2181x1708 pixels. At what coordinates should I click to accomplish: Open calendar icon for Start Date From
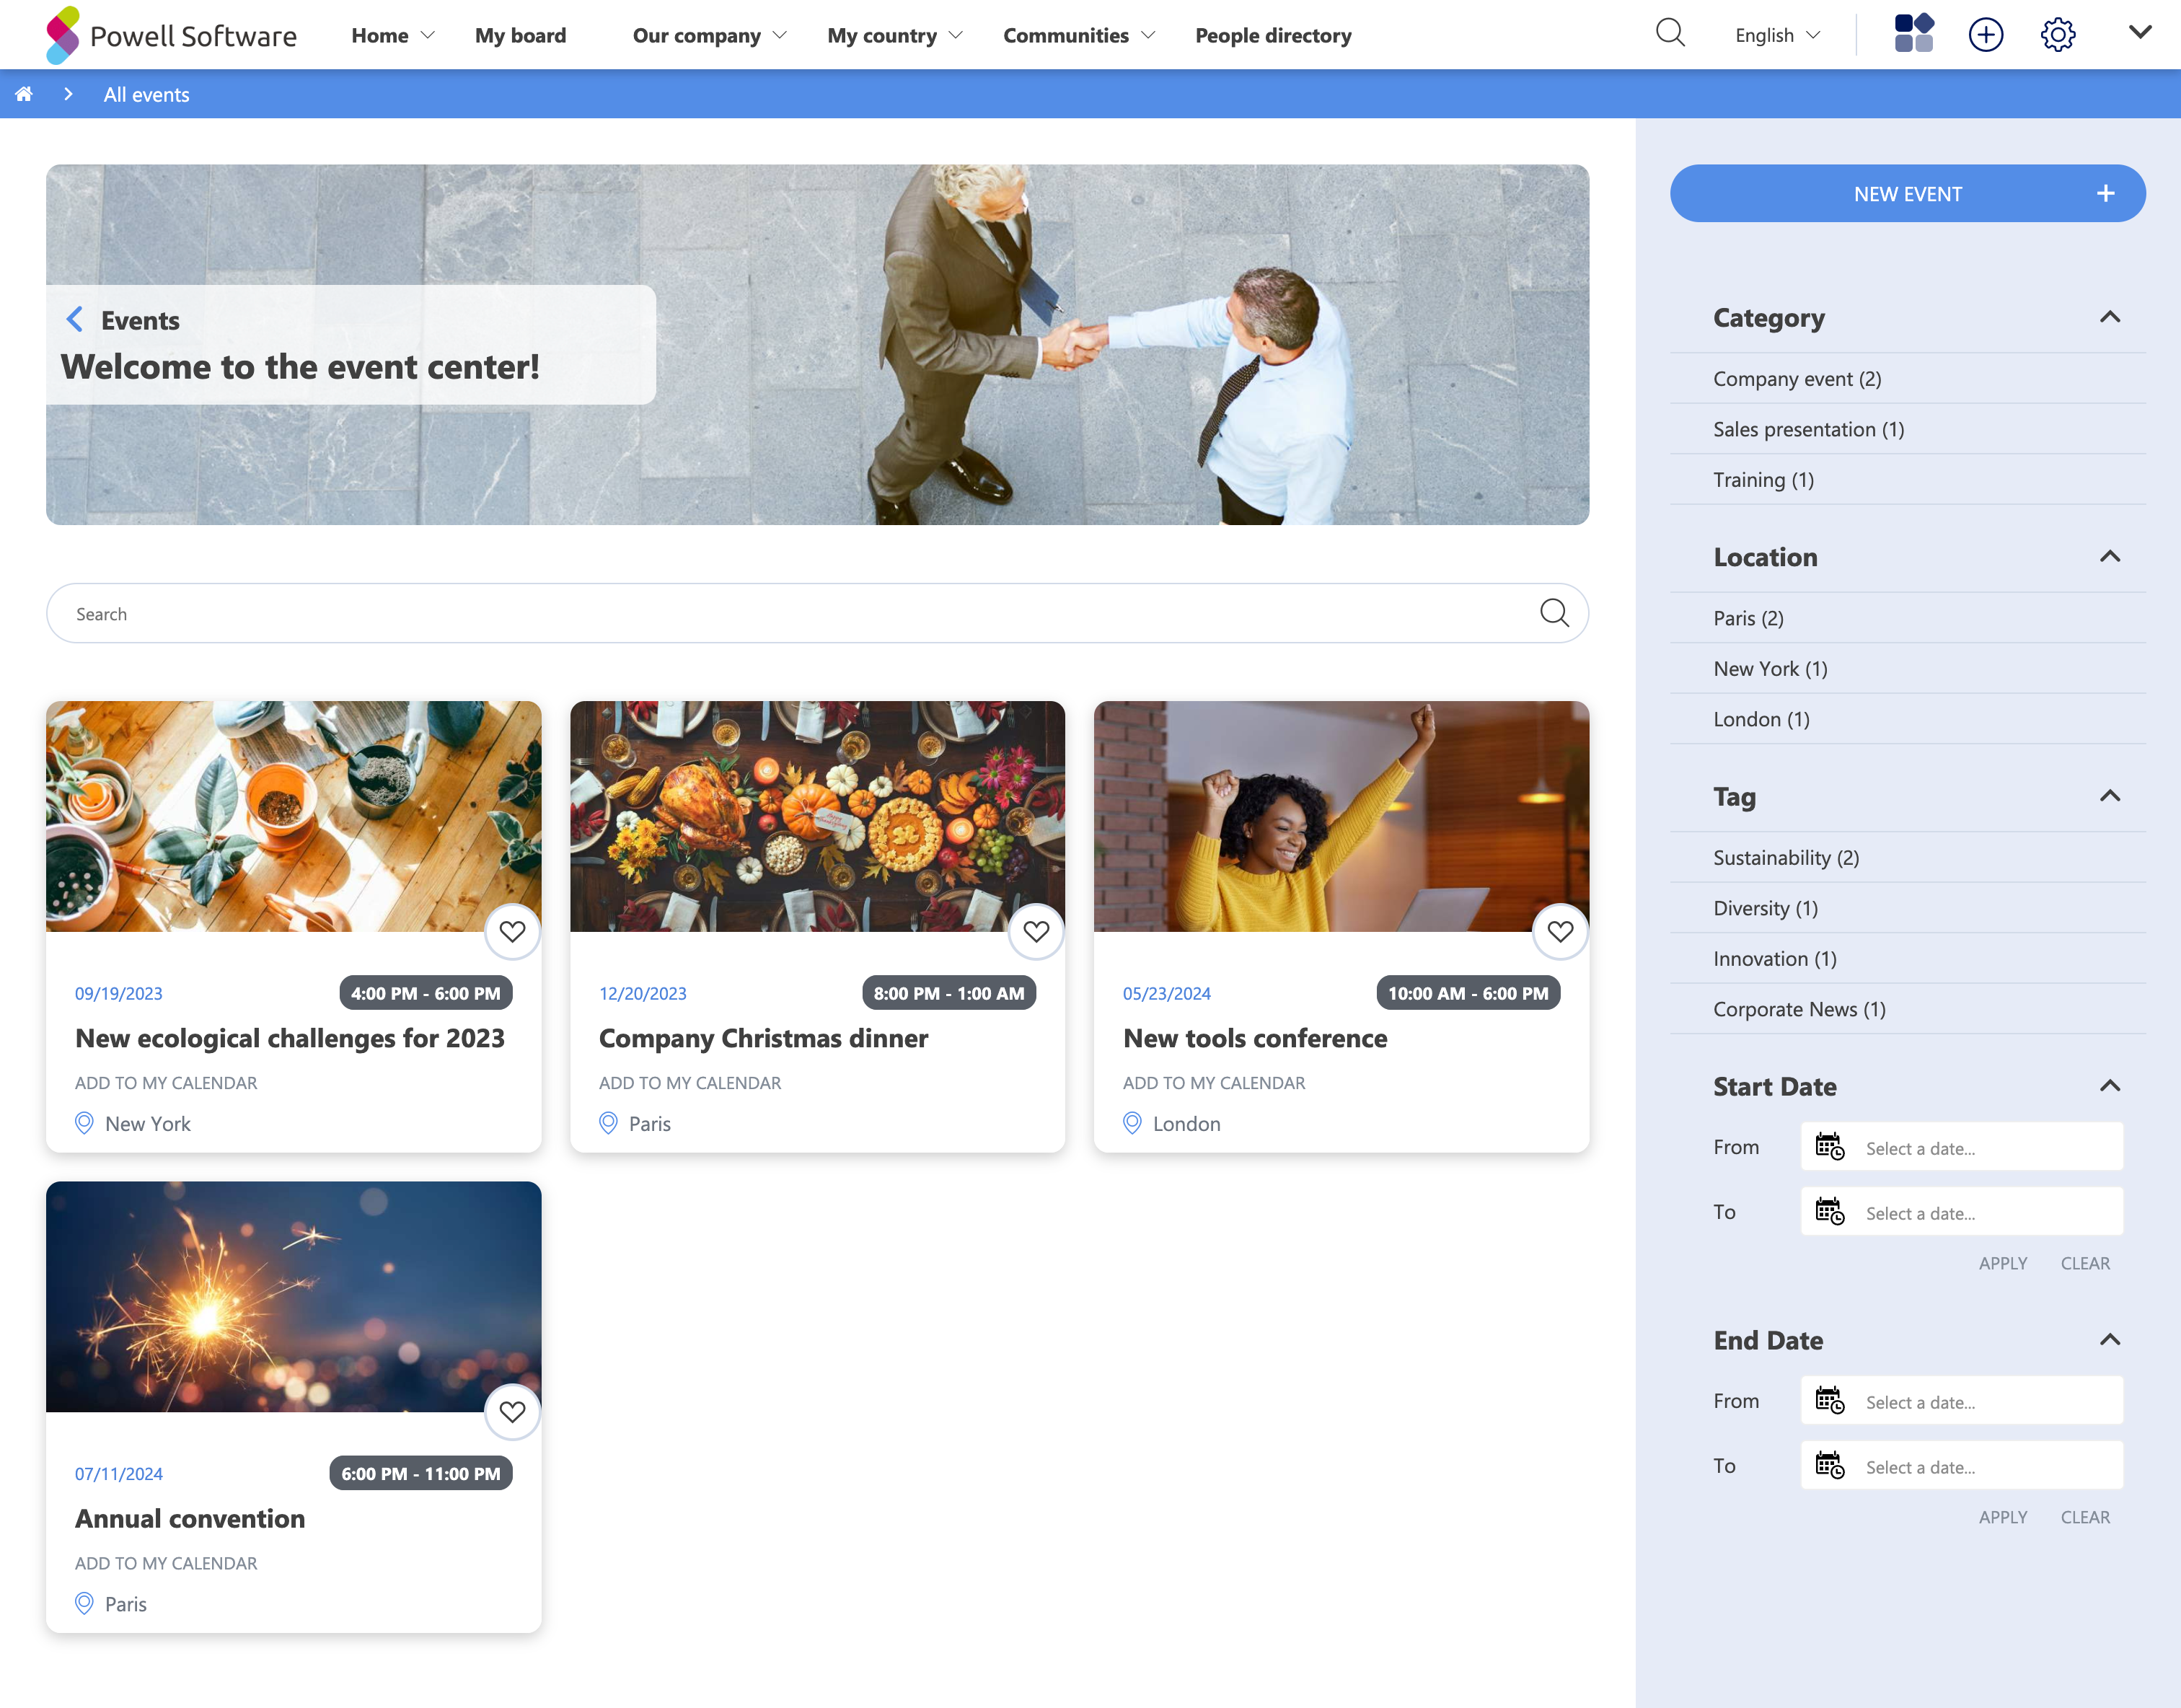(1829, 1146)
